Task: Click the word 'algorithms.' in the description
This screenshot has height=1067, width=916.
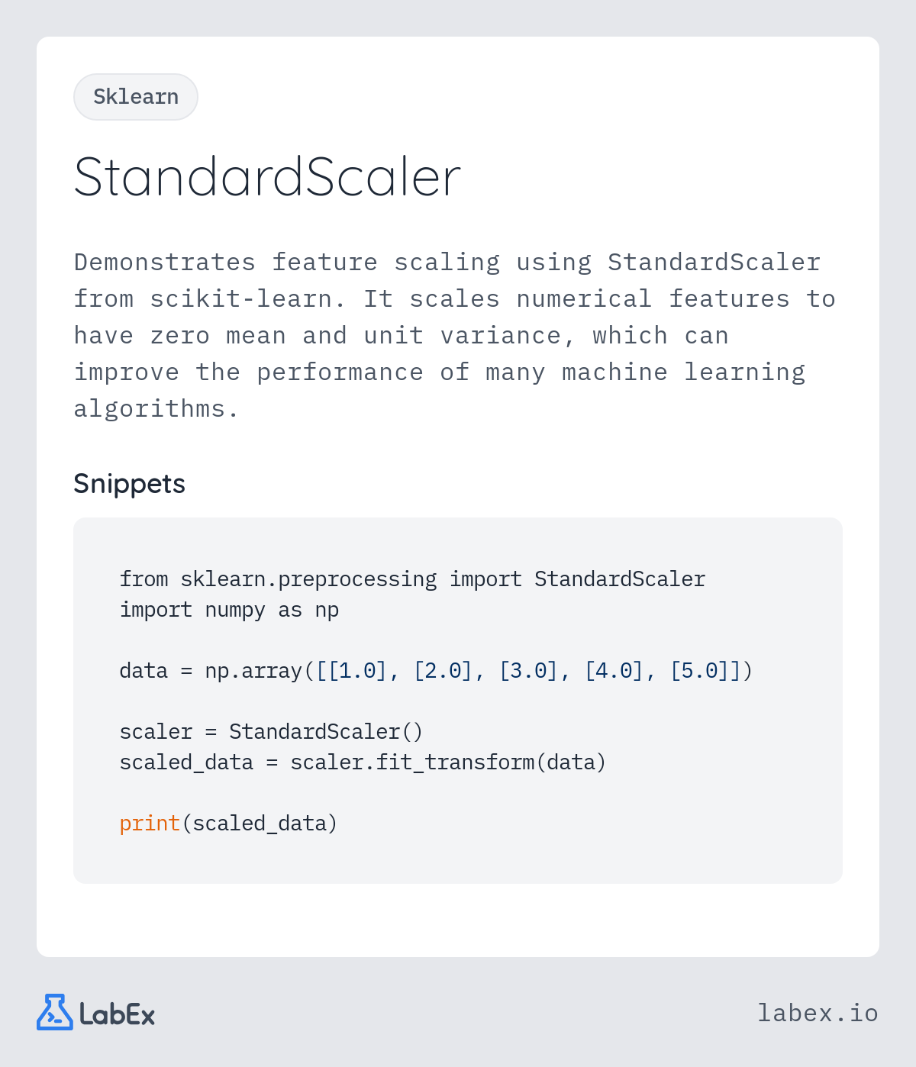Action: 156,409
